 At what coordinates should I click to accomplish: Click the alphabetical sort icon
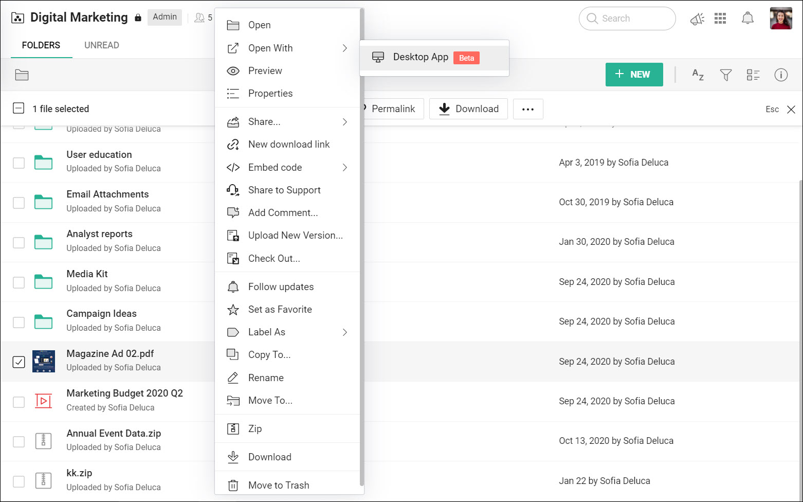(x=698, y=75)
